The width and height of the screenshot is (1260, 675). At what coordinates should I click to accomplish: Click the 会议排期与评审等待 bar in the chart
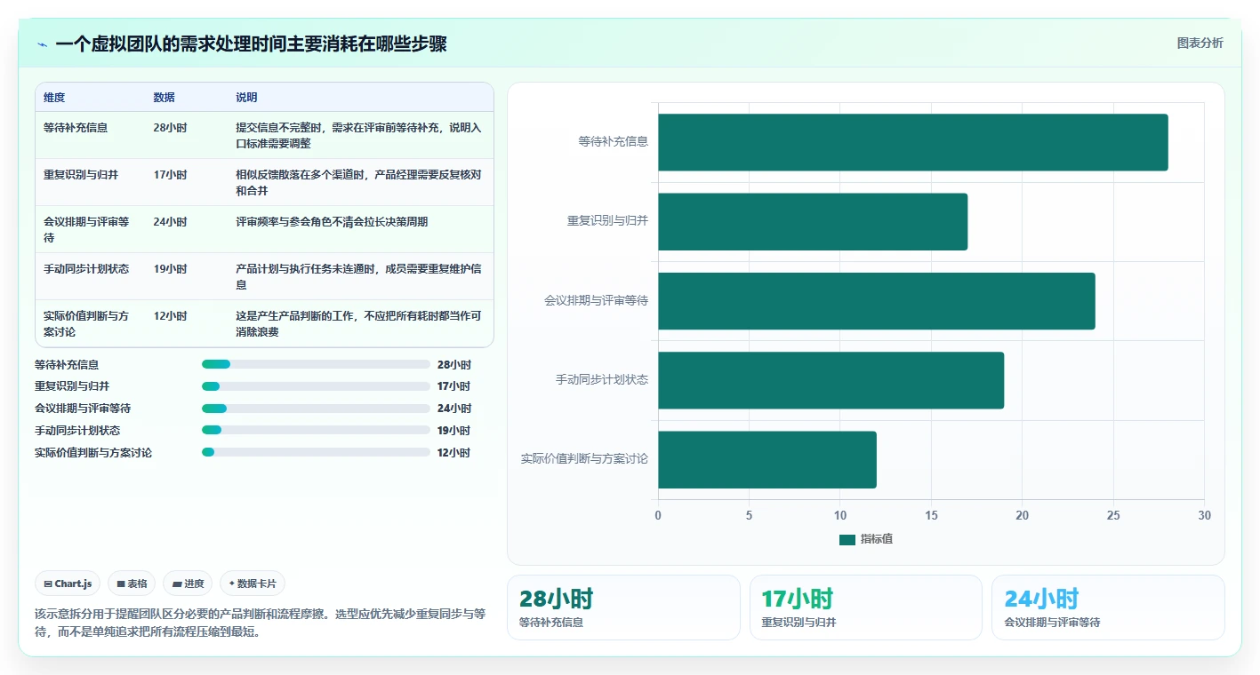(877, 301)
